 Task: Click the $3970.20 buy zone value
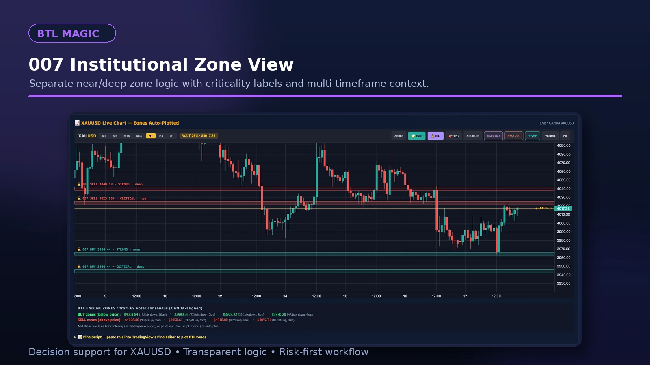pos(279,314)
